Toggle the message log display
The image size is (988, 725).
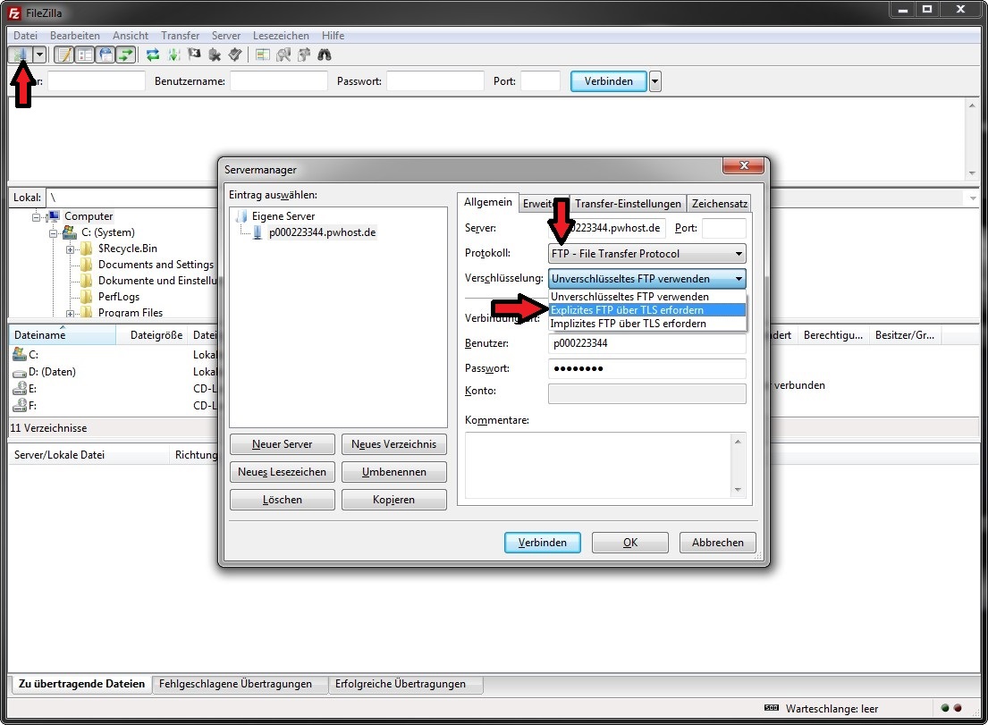coord(63,55)
